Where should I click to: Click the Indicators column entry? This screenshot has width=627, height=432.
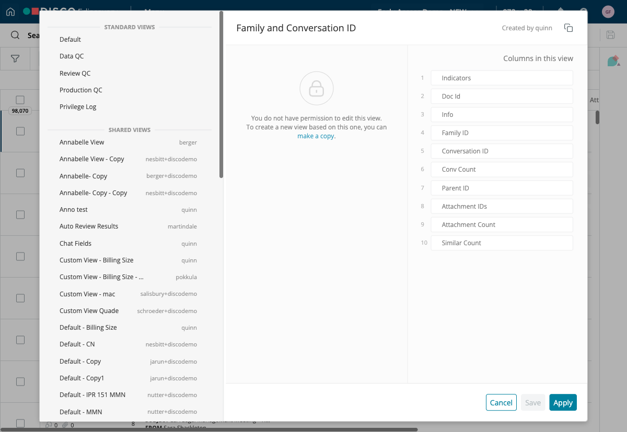click(x=502, y=78)
